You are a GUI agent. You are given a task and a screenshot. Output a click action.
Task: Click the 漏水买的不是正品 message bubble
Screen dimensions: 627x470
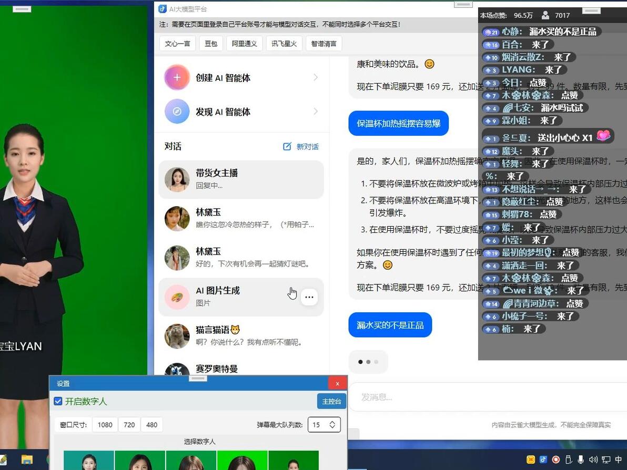click(x=390, y=325)
